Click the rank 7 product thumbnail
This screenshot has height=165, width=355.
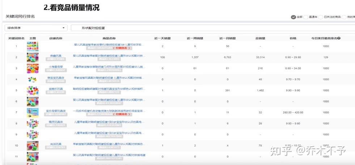tap(33, 112)
